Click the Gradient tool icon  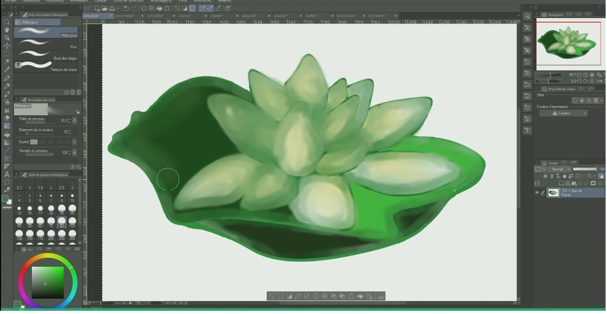coord(7,142)
